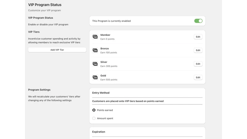Viewport: 247px width, 139px height.
Task: Edit the Member tier
Action: [x=198, y=37]
